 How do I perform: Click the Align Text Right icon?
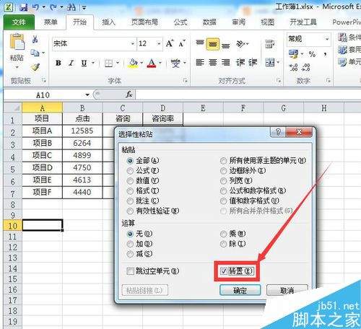226,63
